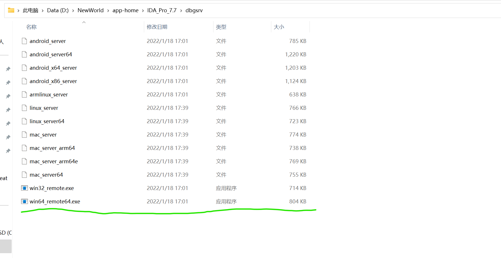Click the win64_remote64.exe application icon

point(24,201)
